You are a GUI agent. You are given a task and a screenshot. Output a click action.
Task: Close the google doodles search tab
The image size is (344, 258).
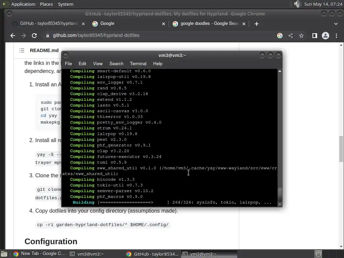(244, 24)
